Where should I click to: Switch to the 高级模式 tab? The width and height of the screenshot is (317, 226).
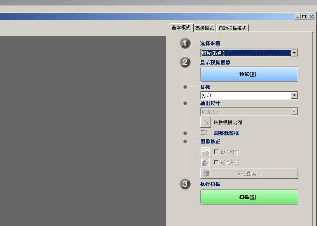[x=204, y=28]
